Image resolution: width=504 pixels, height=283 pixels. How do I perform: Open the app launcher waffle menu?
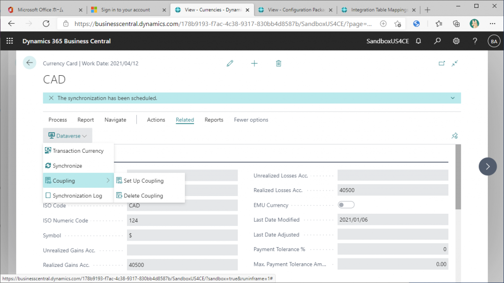pos(10,41)
